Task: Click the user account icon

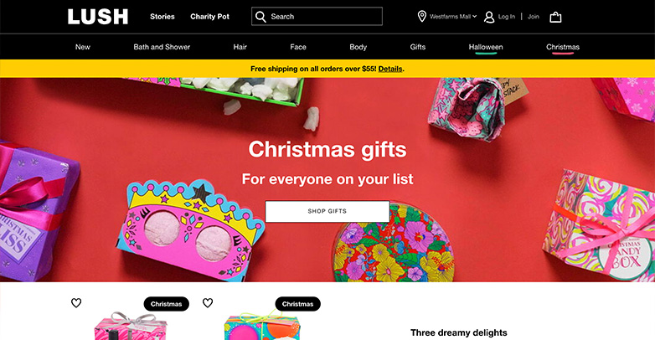Action: click(x=489, y=17)
